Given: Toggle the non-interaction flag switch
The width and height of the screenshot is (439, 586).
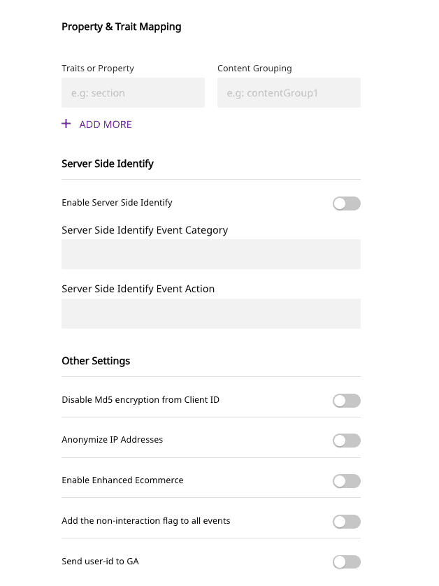Looking at the screenshot, I should [347, 522].
